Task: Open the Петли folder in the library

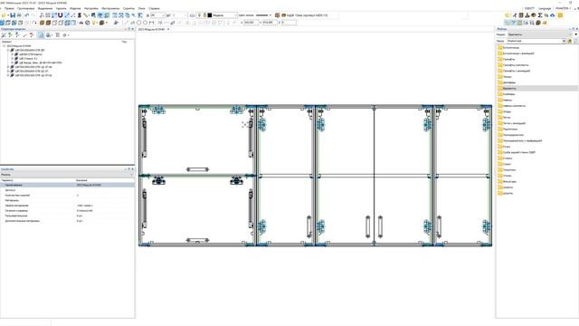Action: tap(507, 117)
